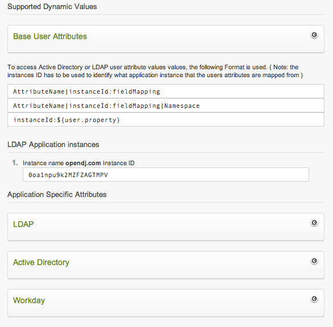
Task: Expand the Base User Attributes arrow icon
Action: click(x=314, y=35)
